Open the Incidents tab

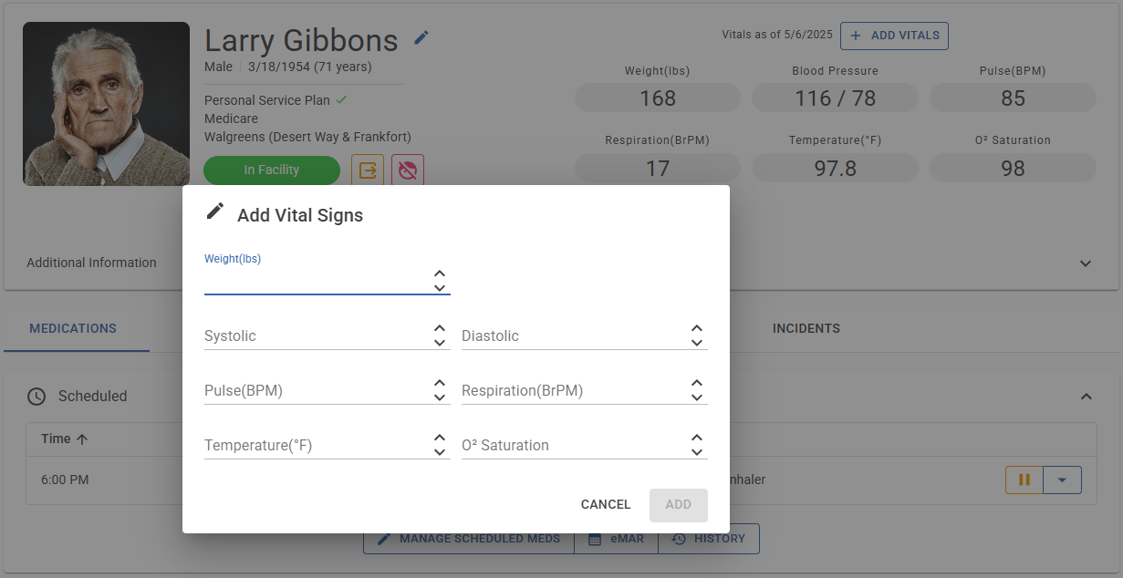806,328
